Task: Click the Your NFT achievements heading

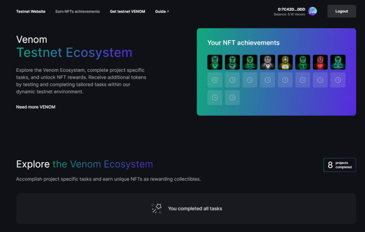Action: (243, 43)
